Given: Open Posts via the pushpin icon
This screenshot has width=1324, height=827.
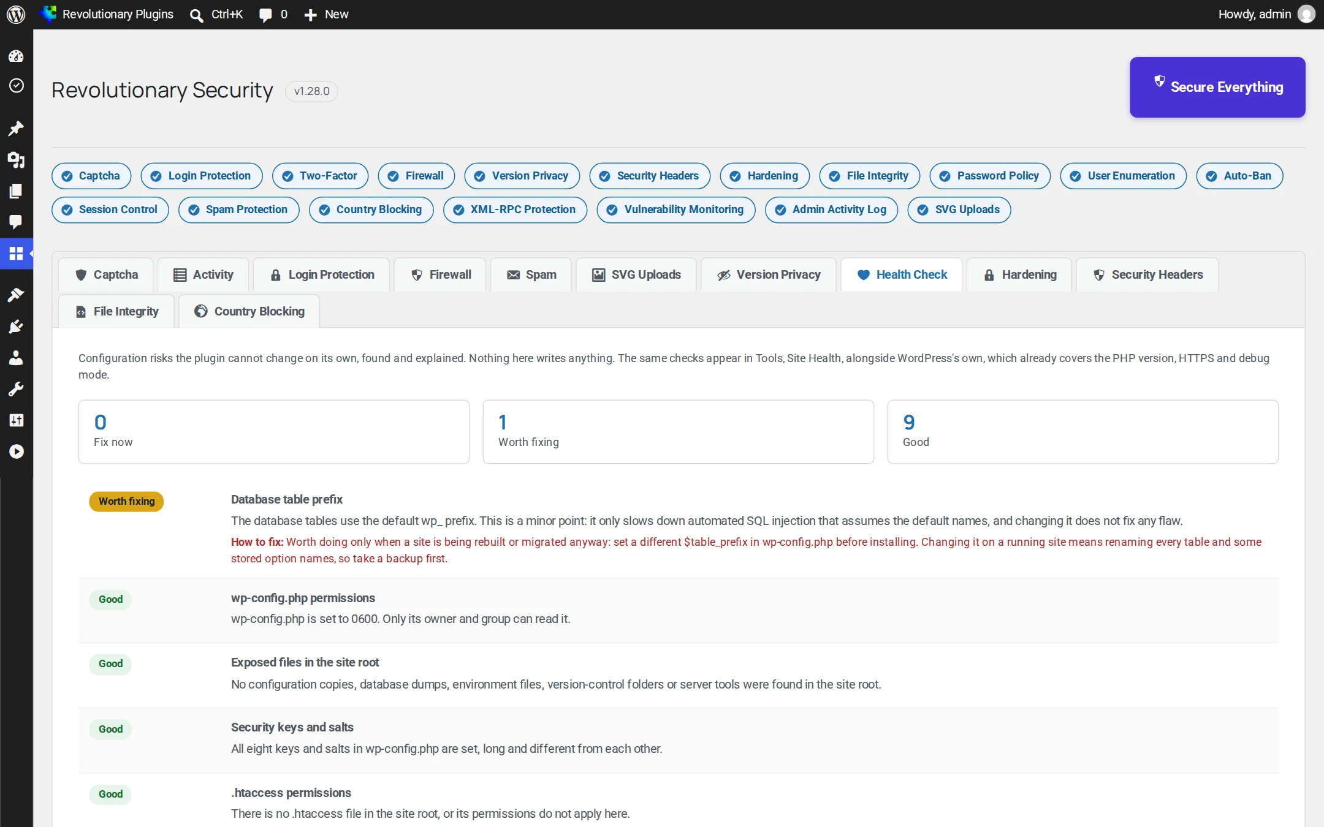Looking at the screenshot, I should 16,128.
